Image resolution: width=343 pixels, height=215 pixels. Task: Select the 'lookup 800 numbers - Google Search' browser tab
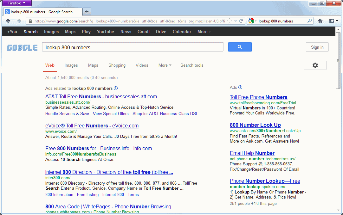(43, 12)
